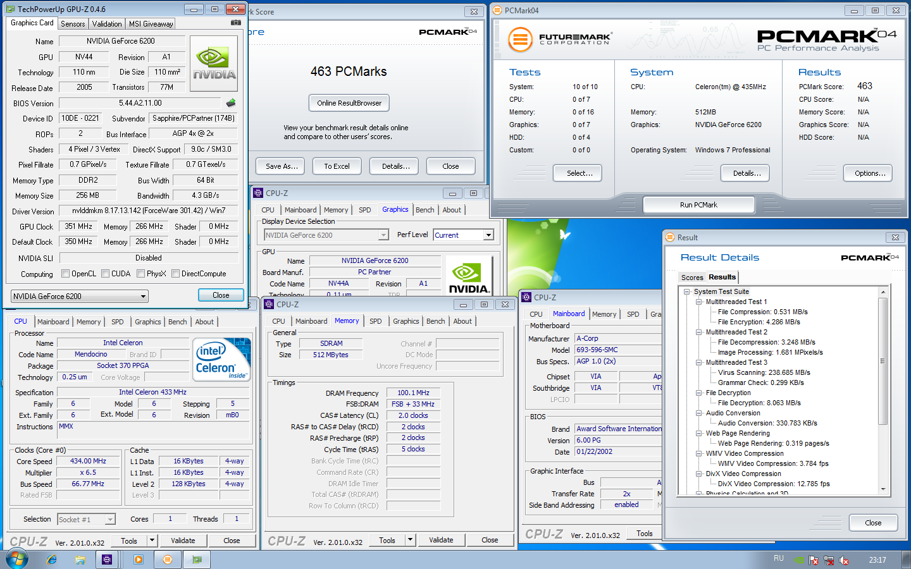The image size is (911, 569).
Task: Click Options... button in PCMark04
Action: [869, 173]
